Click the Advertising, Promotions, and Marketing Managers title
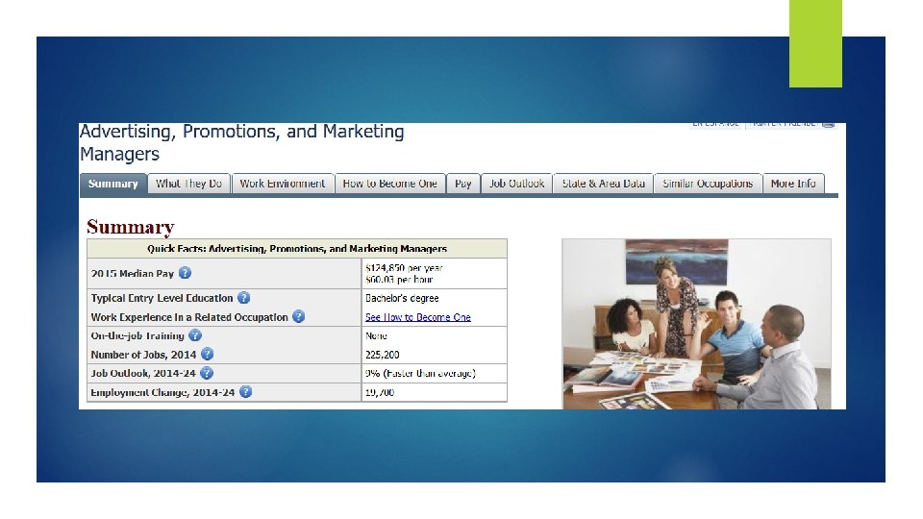The image size is (923, 519). pos(241,142)
